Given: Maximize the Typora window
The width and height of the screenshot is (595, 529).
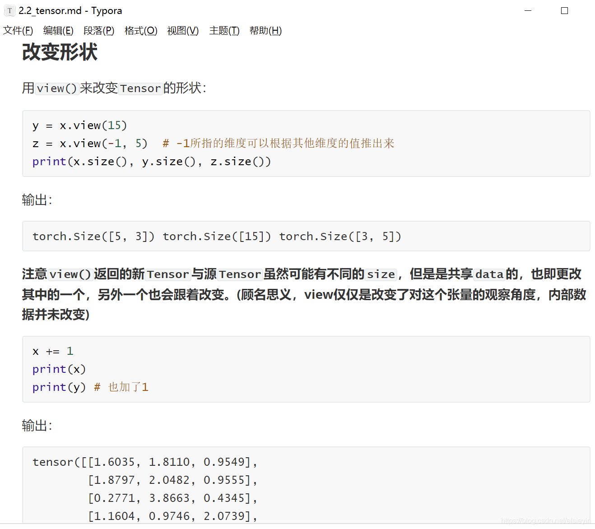Looking at the screenshot, I should [564, 11].
